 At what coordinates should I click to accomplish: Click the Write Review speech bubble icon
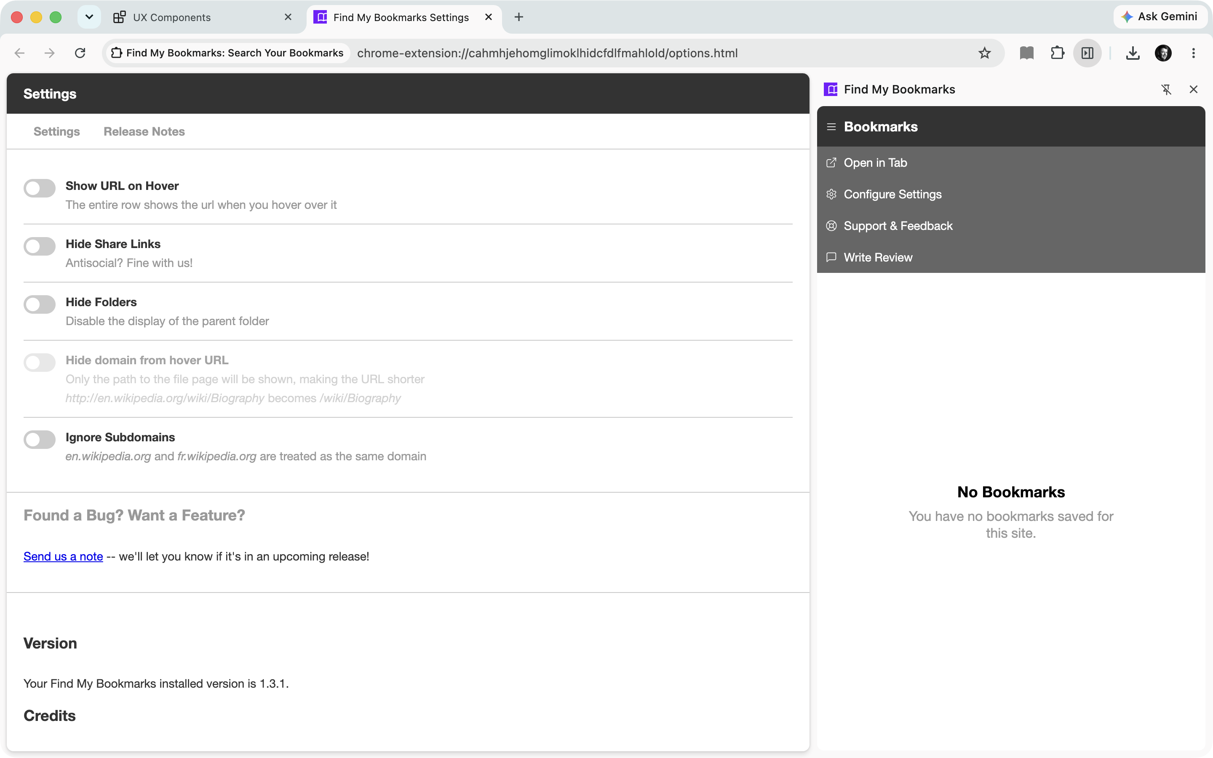click(x=831, y=257)
